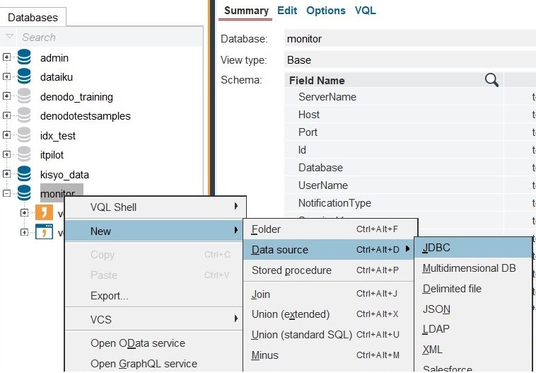The height and width of the screenshot is (373, 536).
Task: Select Open GraphQL service
Action: pyautogui.click(x=154, y=363)
